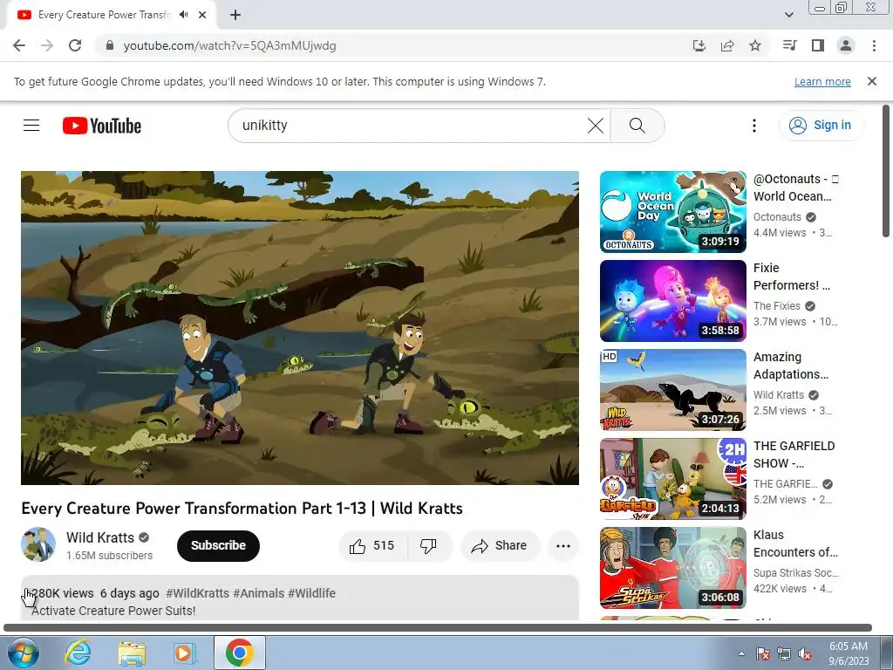
Task: Click the #WildKratts hashtag
Action: point(198,593)
